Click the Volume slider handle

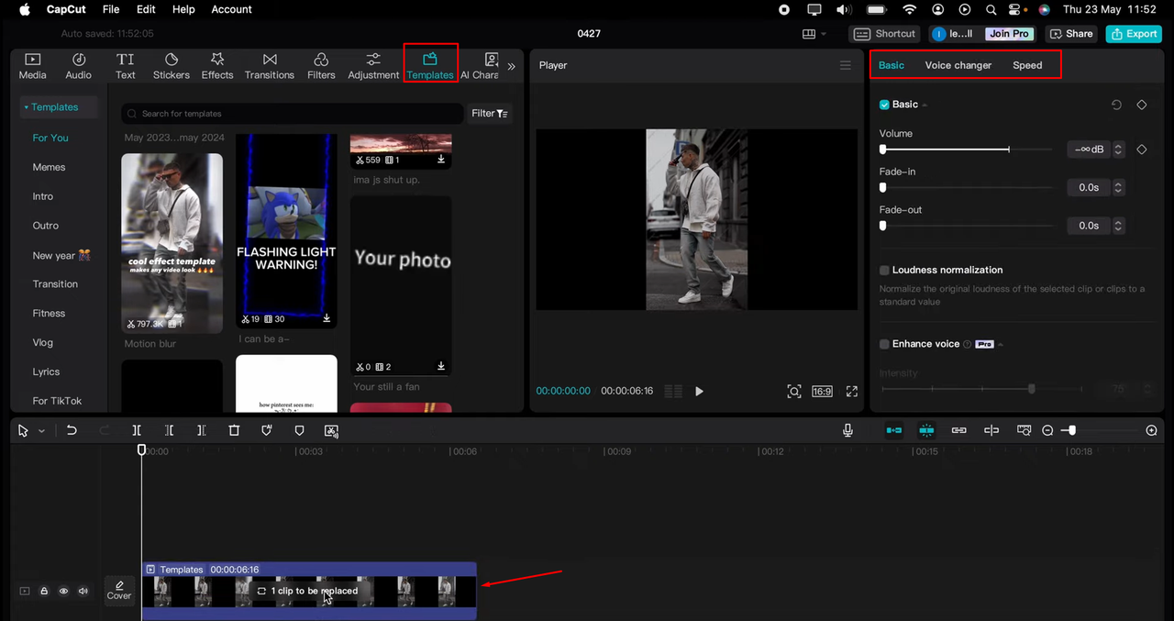(x=883, y=150)
